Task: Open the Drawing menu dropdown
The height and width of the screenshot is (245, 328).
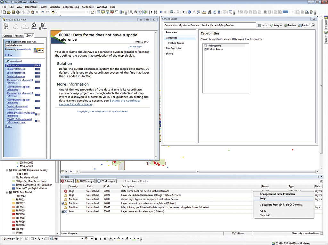Action: [9, 239]
